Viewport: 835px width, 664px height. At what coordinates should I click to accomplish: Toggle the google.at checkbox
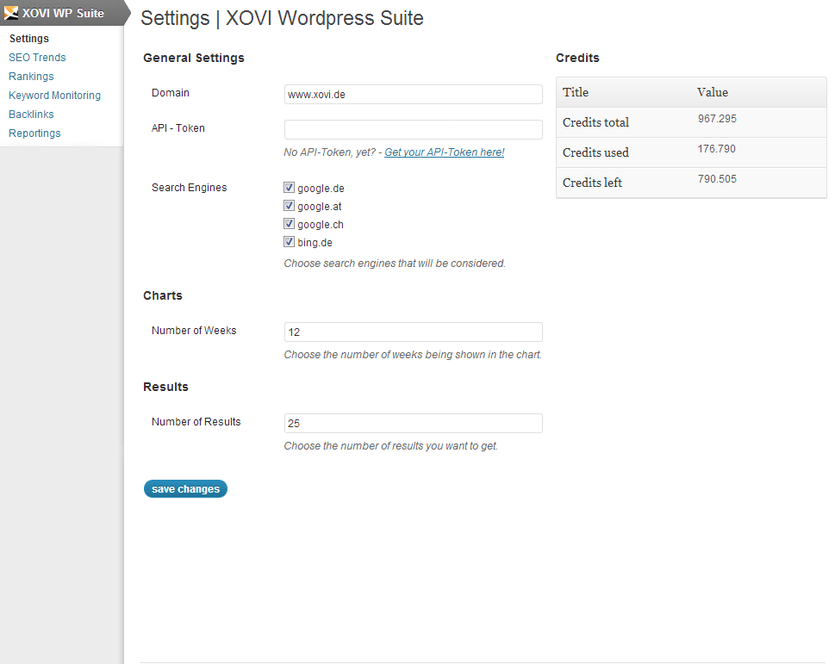click(x=290, y=205)
